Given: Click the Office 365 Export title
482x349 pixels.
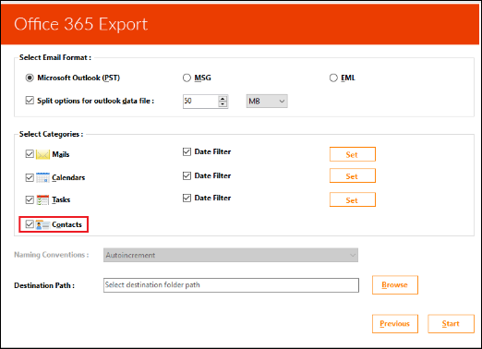Looking at the screenshot, I should click(81, 24).
